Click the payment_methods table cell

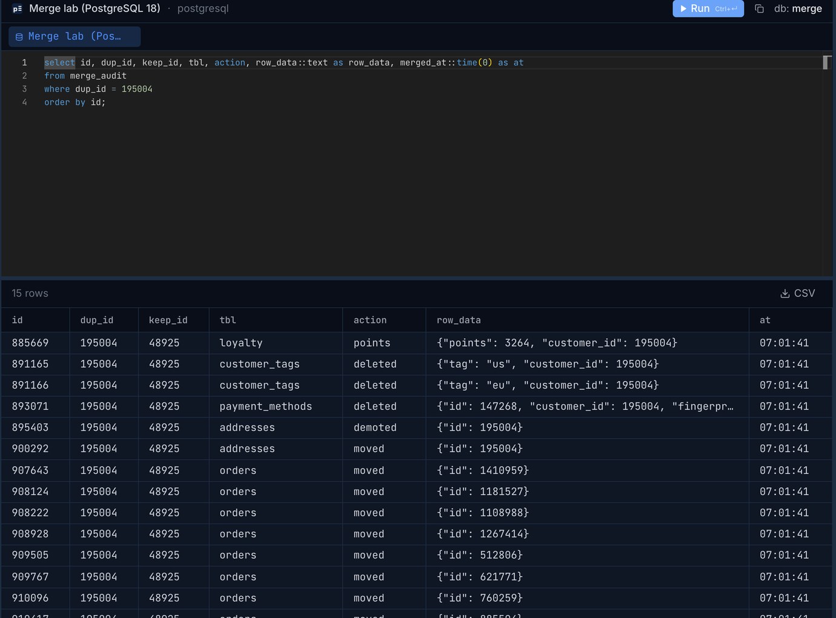pos(276,407)
